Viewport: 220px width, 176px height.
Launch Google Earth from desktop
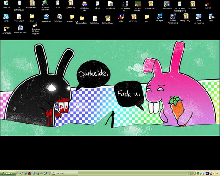pyautogui.click(x=47, y=18)
